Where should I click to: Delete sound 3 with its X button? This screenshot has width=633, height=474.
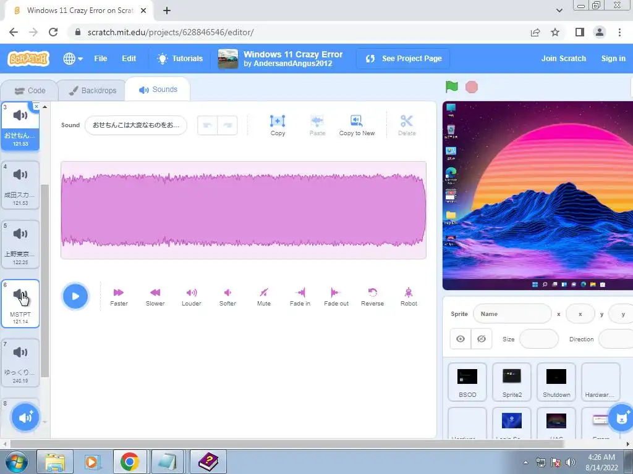(x=36, y=106)
